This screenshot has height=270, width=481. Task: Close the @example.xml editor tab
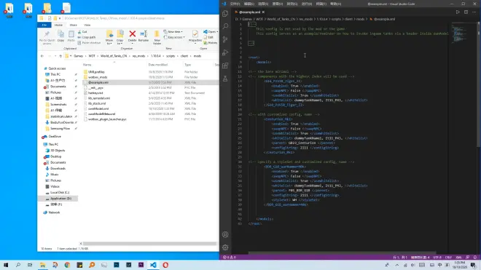[x=263, y=12]
